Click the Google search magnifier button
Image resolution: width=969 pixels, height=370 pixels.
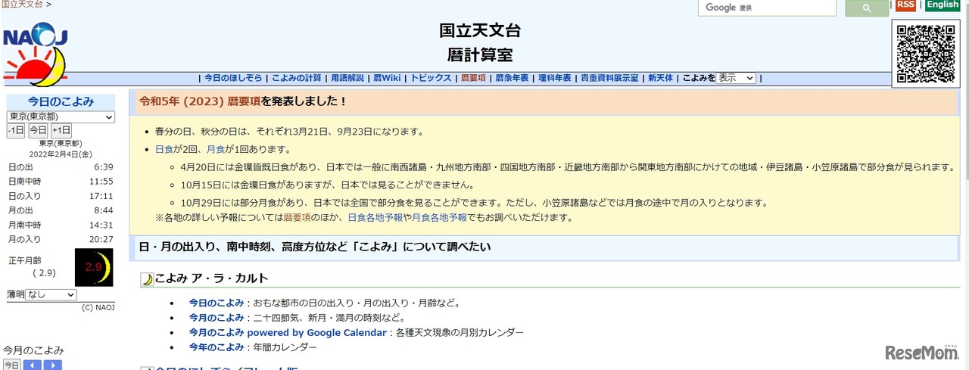point(867,8)
